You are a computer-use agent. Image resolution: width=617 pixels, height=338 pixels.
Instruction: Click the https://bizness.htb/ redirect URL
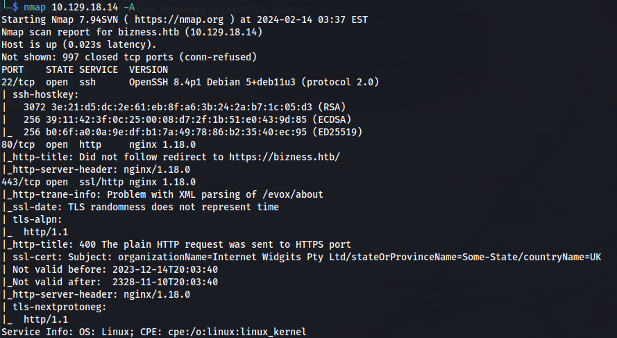pos(285,157)
